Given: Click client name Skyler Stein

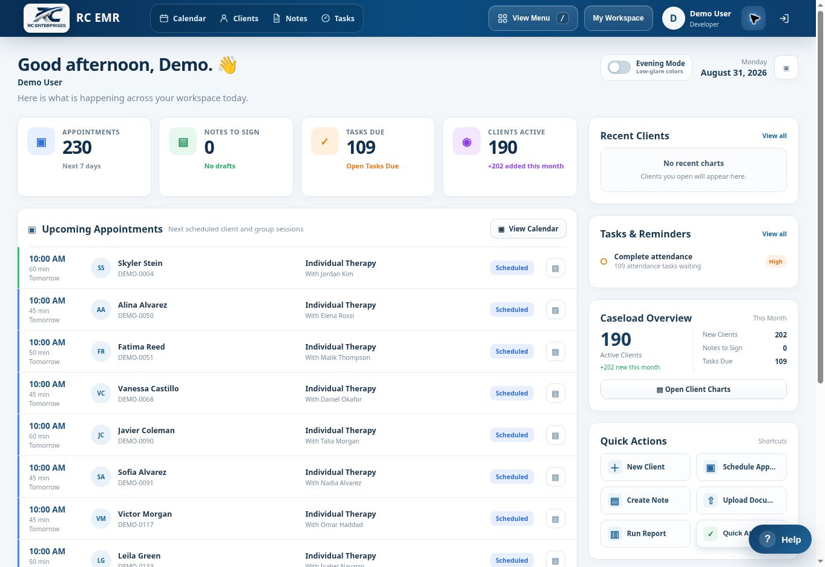Looking at the screenshot, I should [140, 263].
